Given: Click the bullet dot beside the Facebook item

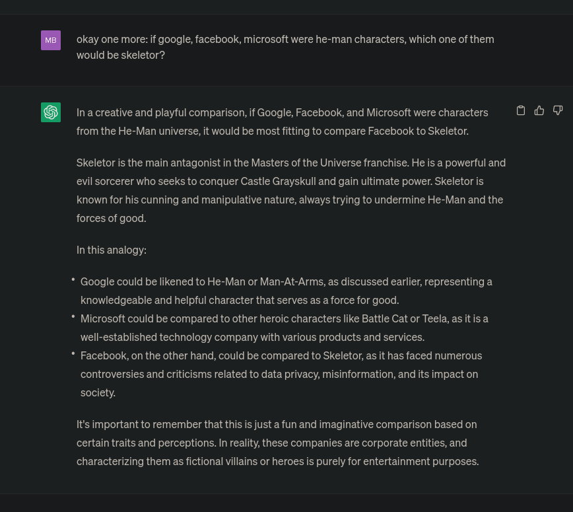Looking at the screenshot, I should pos(73,354).
